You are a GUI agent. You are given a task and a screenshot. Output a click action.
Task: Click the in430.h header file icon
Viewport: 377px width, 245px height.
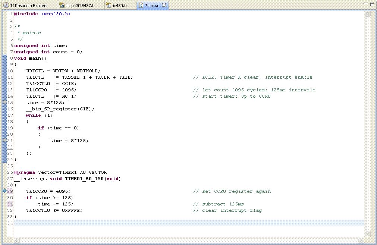pyautogui.click(x=109, y=6)
